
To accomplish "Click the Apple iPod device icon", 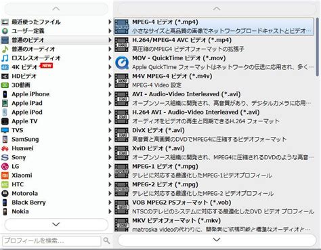I will pyautogui.click(x=5, y=112).
